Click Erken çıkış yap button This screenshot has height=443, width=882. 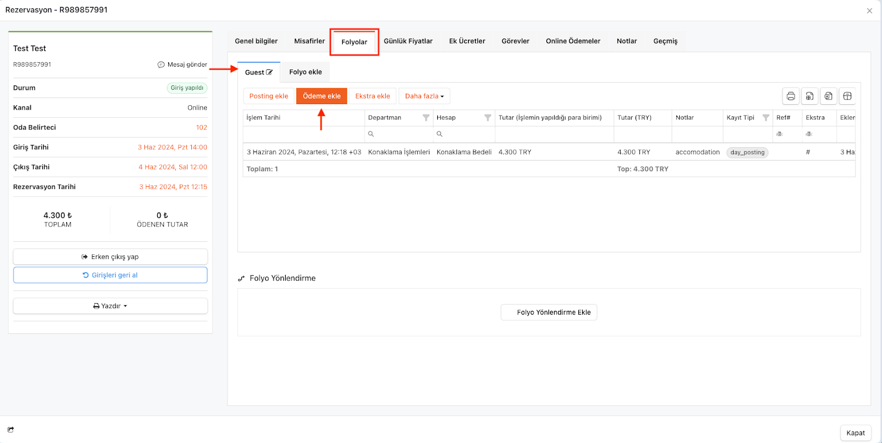coord(110,257)
